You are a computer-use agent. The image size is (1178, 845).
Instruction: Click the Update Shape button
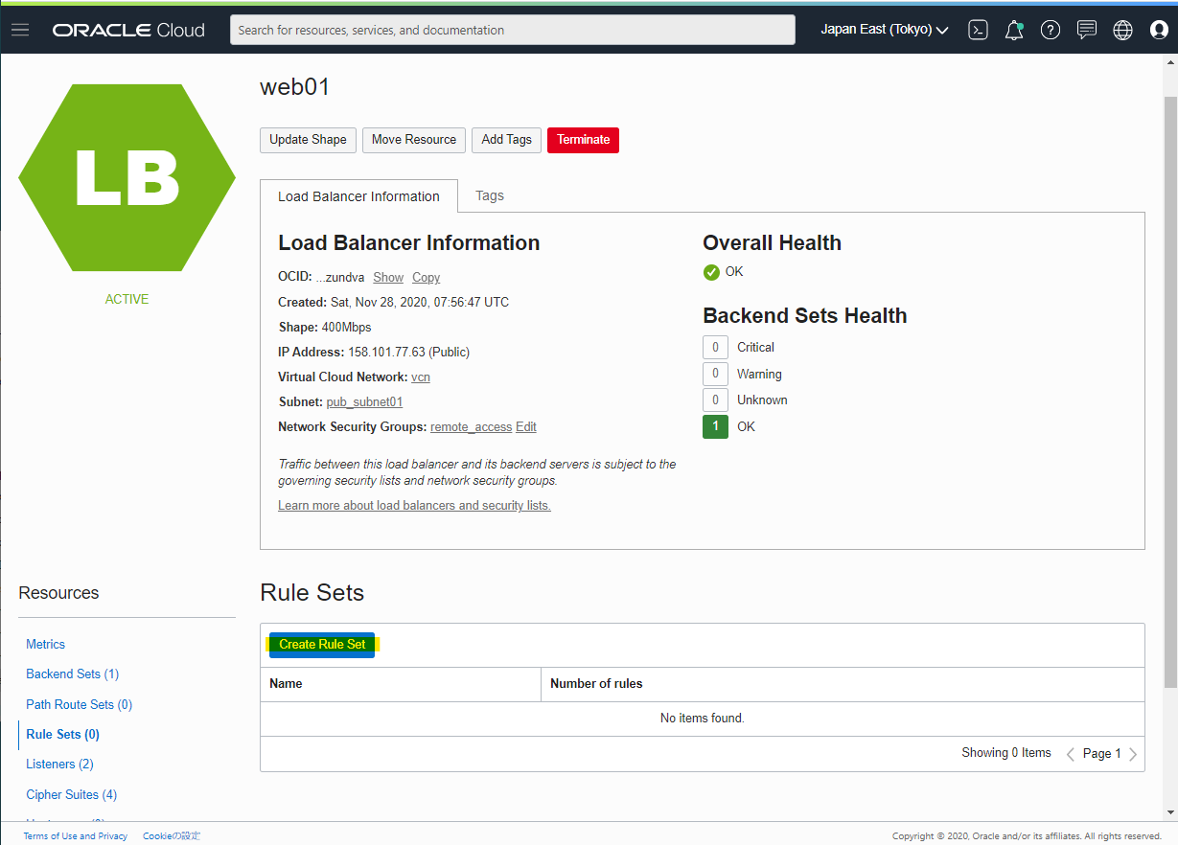point(308,140)
